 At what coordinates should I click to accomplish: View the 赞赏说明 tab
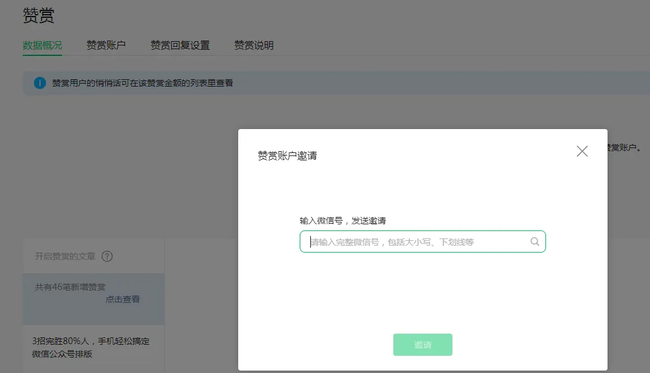click(x=253, y=45)
